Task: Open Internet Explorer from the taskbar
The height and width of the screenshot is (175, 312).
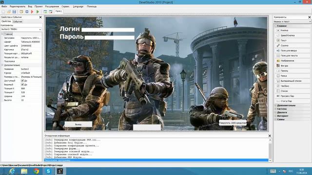Action: click(12, 171)
